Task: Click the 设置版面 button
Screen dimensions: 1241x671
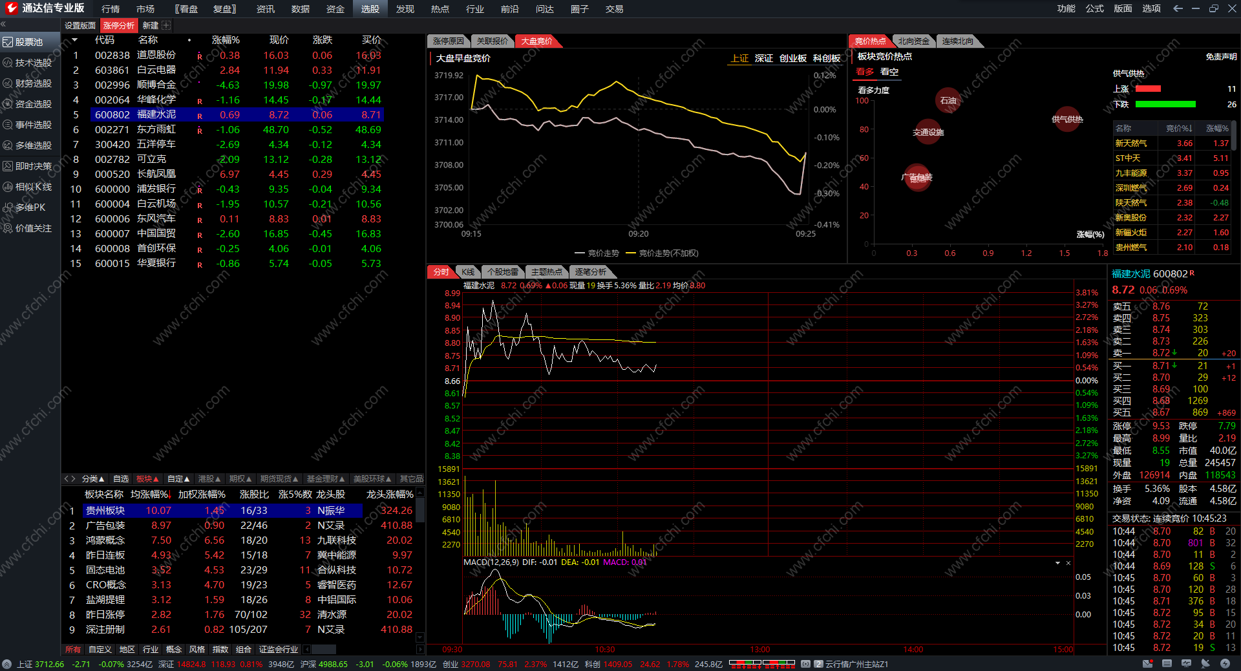Action: (80, 25)
